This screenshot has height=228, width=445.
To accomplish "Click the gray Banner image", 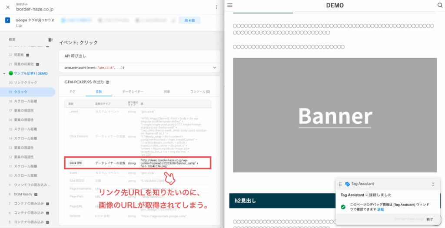I will [335, 115].
